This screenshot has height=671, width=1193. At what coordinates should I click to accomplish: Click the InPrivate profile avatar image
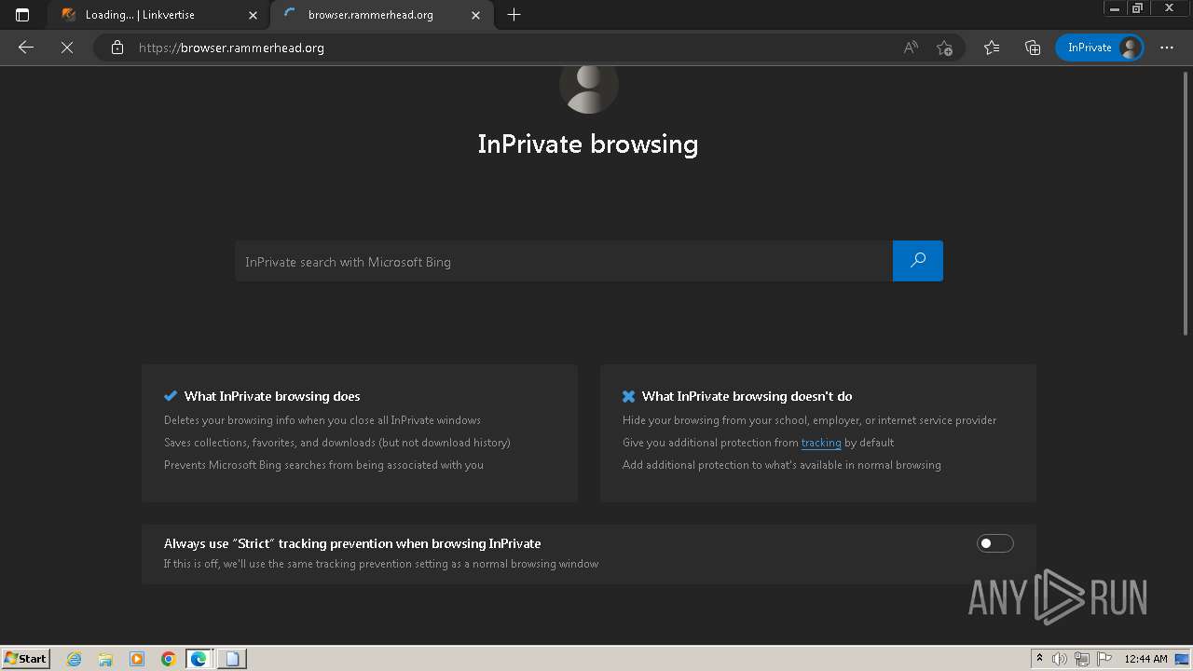click(588, 88)
